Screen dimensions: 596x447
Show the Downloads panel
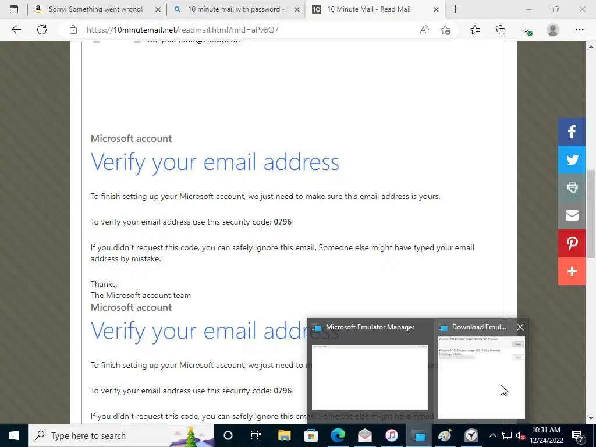point(527,30)
